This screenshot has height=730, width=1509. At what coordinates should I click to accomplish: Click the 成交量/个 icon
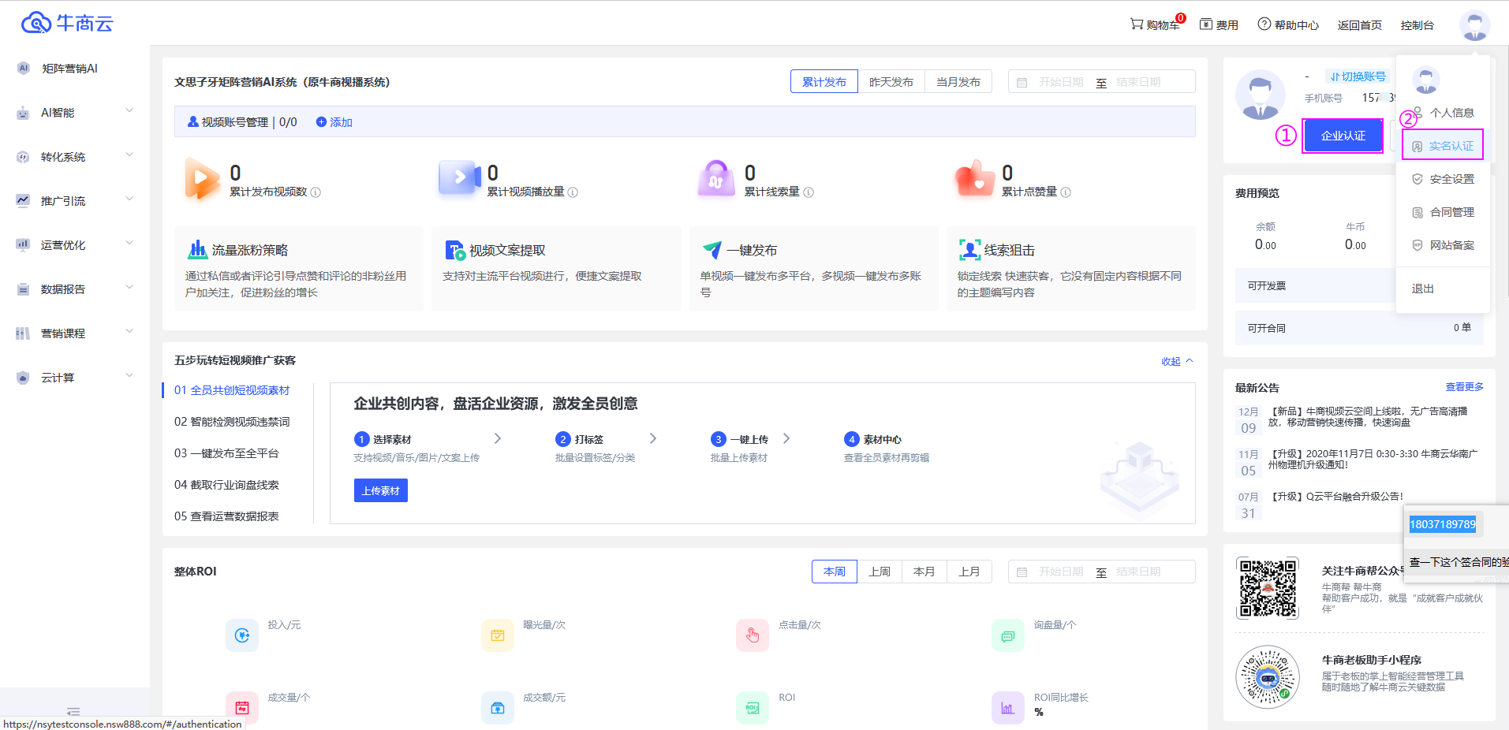[242, 708]
